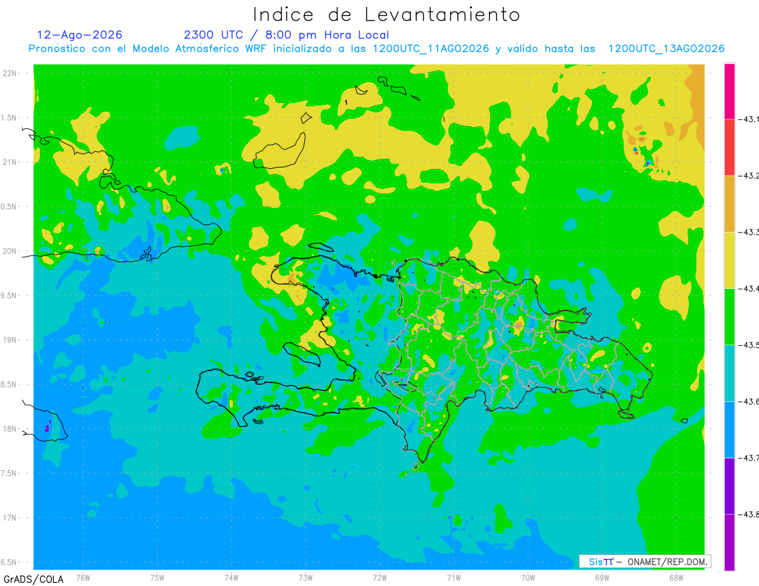Click the "-43.2" legend value
Viewport: 759px width, 586px height.
(748, 176)
